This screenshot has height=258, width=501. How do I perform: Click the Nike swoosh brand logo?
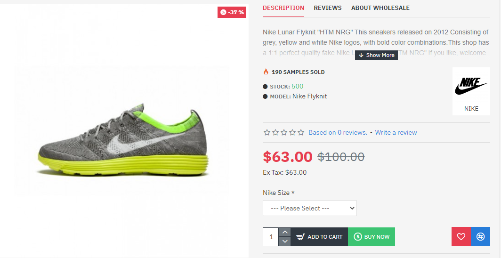tap(471, 87)
